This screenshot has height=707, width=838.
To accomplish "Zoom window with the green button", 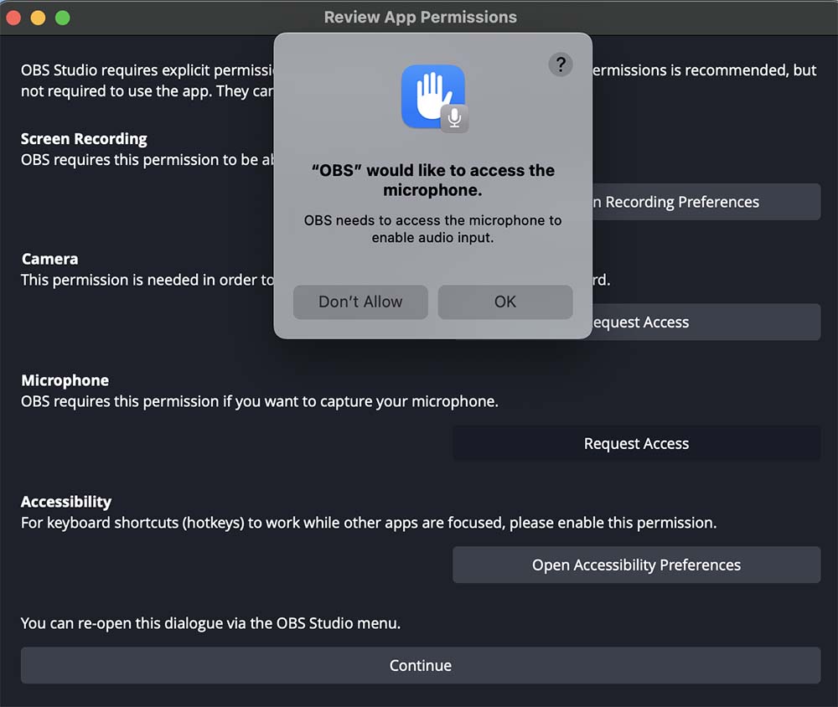I will pos(63,18).
